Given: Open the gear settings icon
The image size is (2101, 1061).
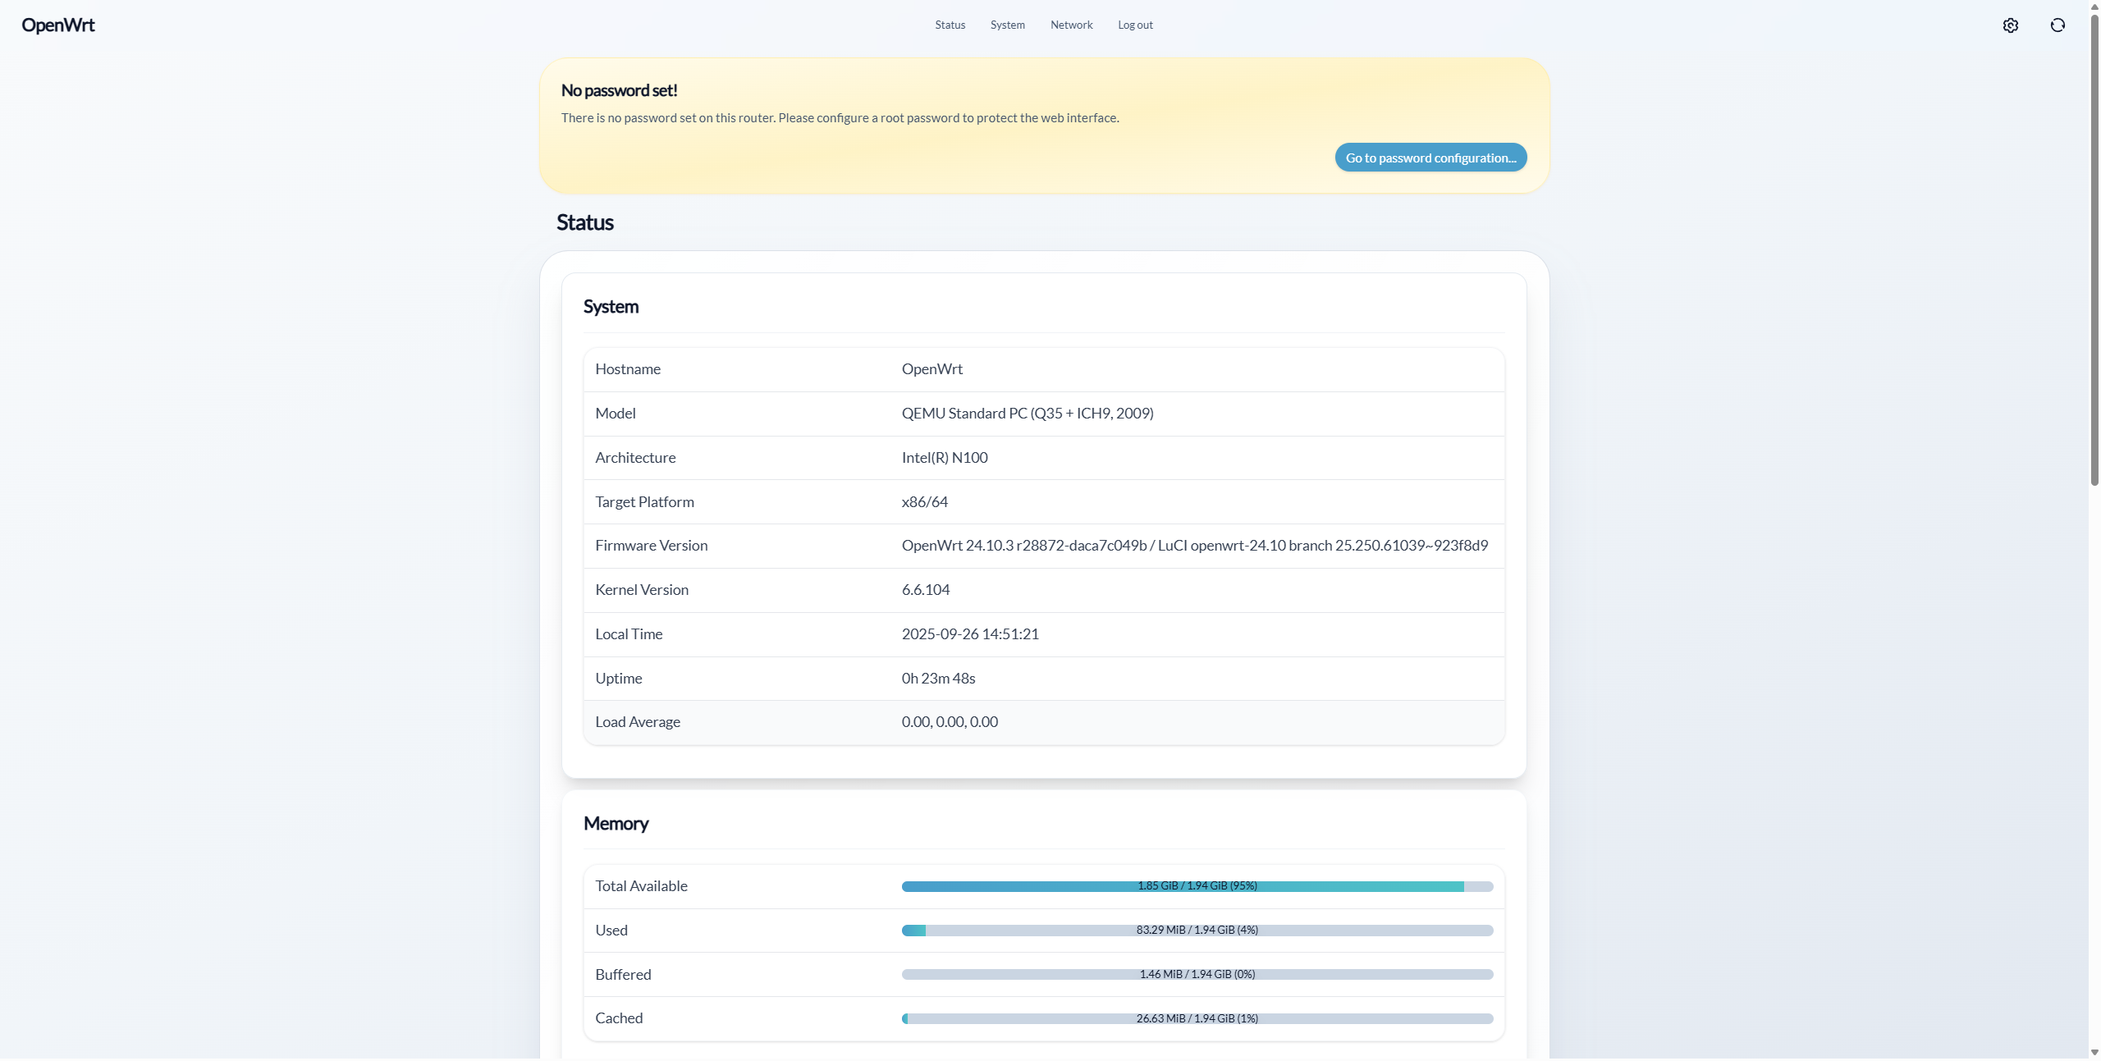Looking at the screenshot, I should click(2010, 25).
